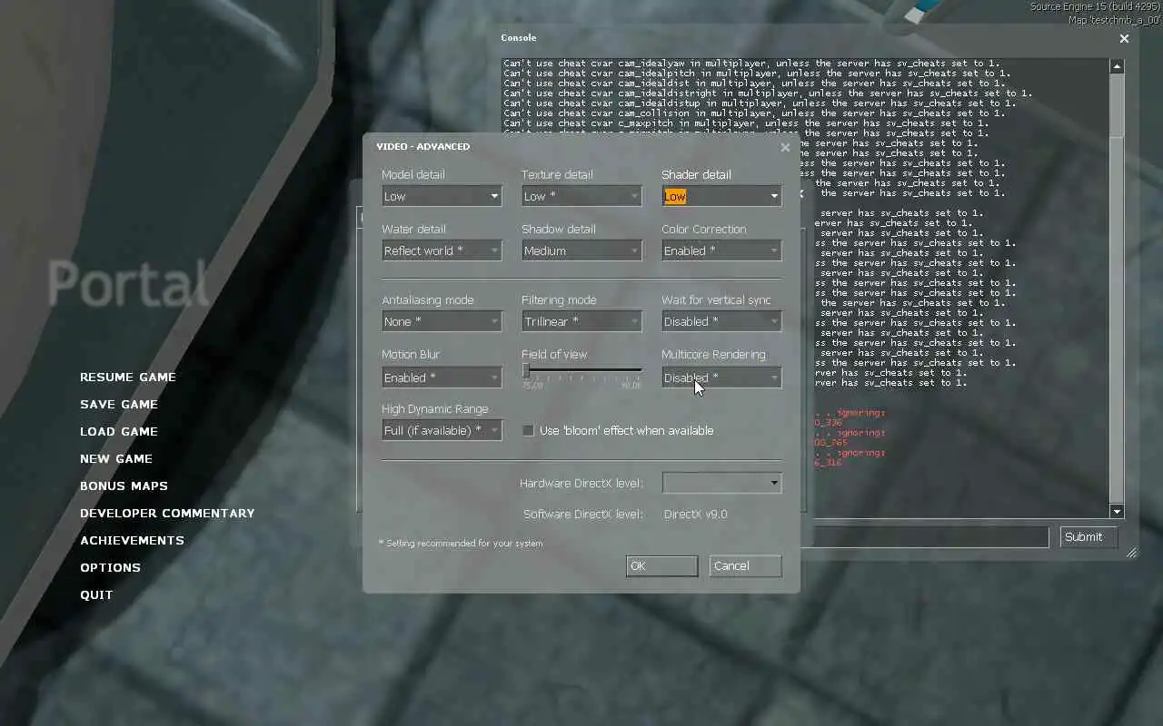Click Console scrollbar up arrow

point(1117,66)
